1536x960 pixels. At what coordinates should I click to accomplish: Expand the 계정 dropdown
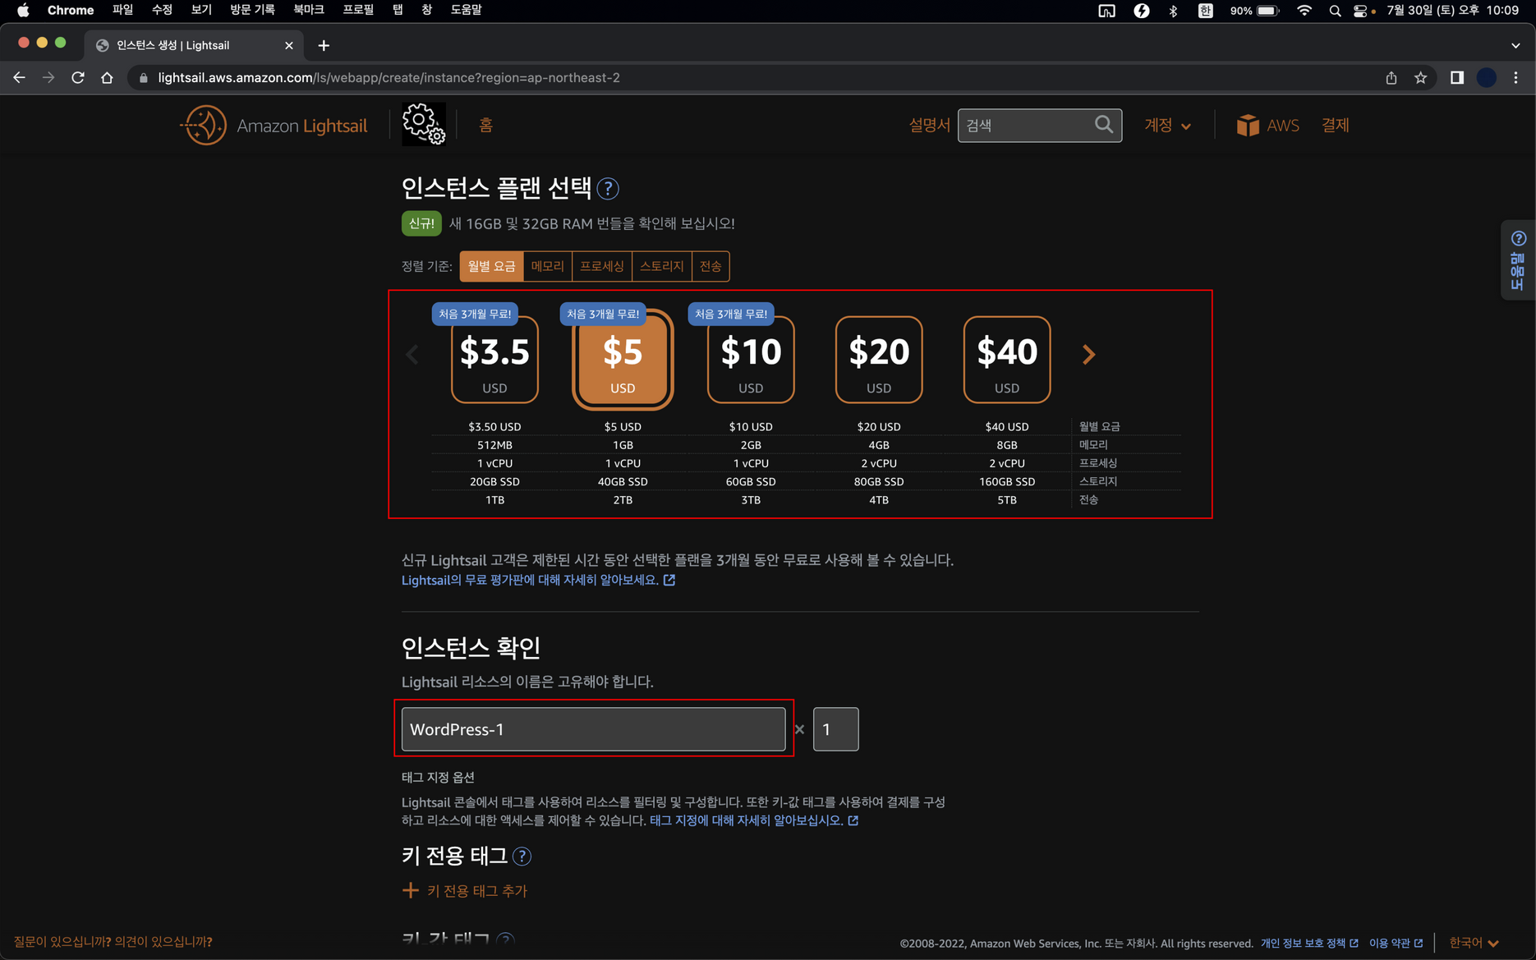tap(1167, 126)
